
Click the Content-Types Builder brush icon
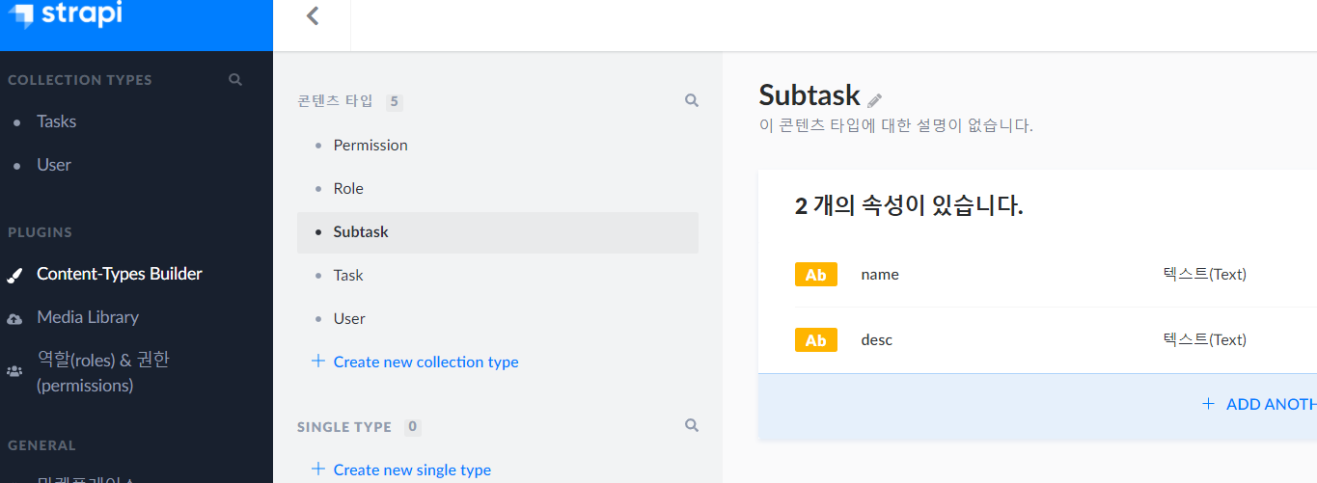coord(14,275)
